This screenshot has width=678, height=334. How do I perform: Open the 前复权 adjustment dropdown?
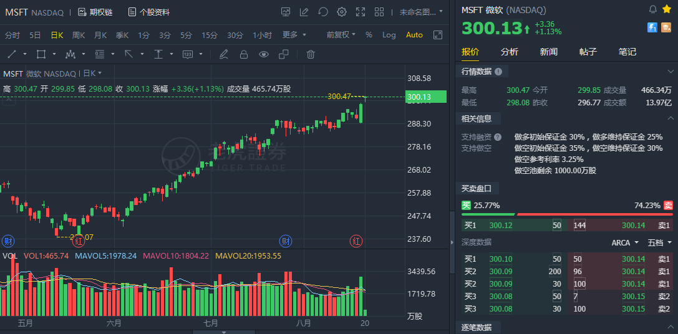[341, 35]
